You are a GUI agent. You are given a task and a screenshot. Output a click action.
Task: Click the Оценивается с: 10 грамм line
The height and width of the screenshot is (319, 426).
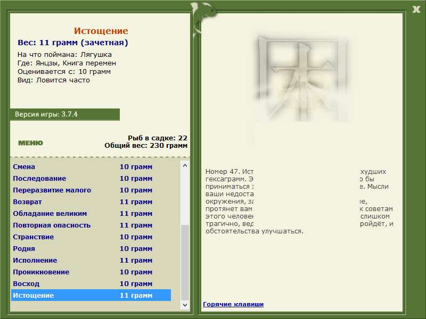pos(64,72)
